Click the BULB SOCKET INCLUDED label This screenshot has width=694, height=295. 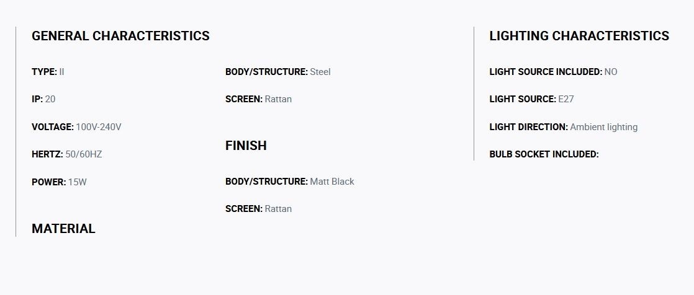pyautogui.click(x=544, y=154)
